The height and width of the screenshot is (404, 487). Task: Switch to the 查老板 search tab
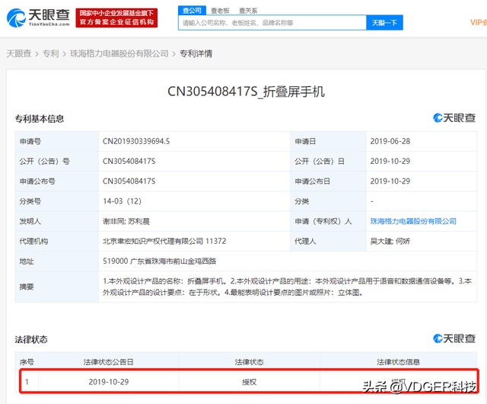click(220, 11)
